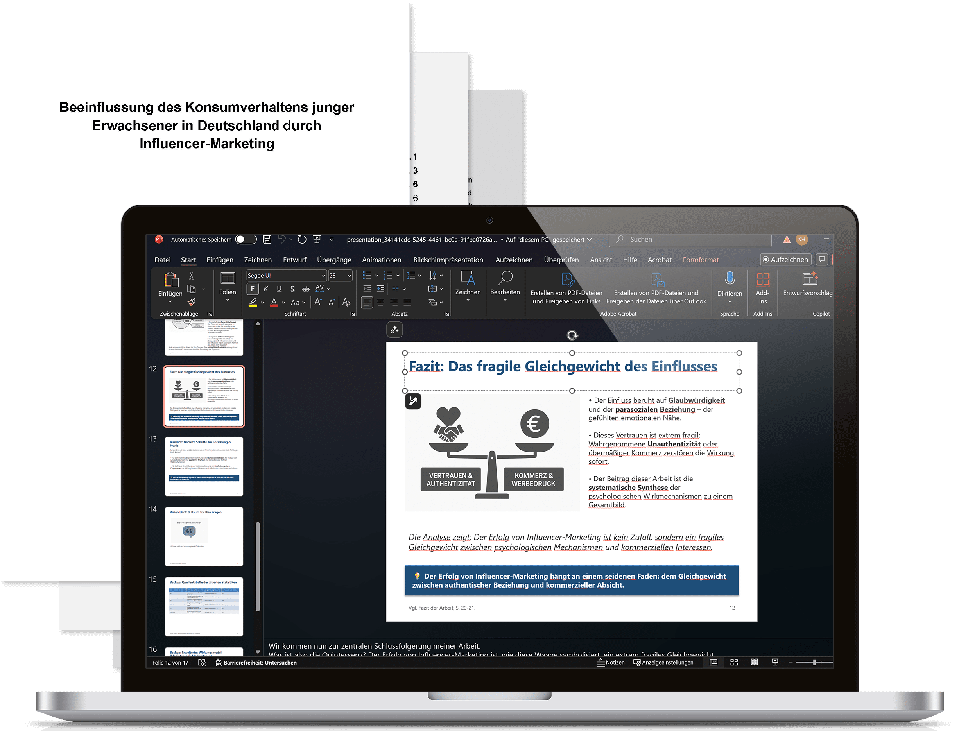This screenshot has width=959, height=735.
Task: Click the Format Painter brush icon
Action: tap(192, 302)
